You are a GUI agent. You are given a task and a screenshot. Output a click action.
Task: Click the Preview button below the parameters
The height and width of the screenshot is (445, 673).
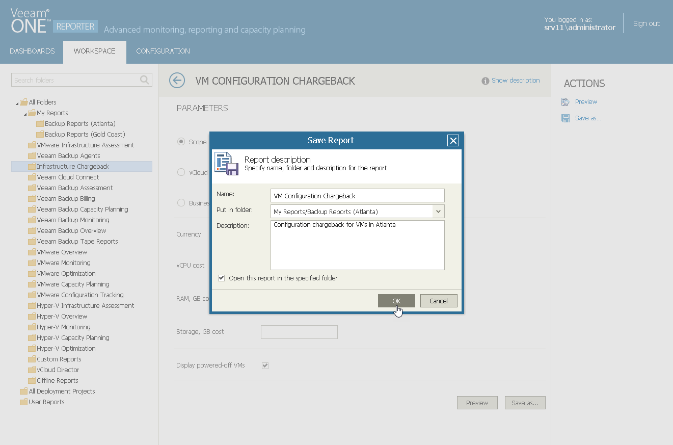click(477, 403)
